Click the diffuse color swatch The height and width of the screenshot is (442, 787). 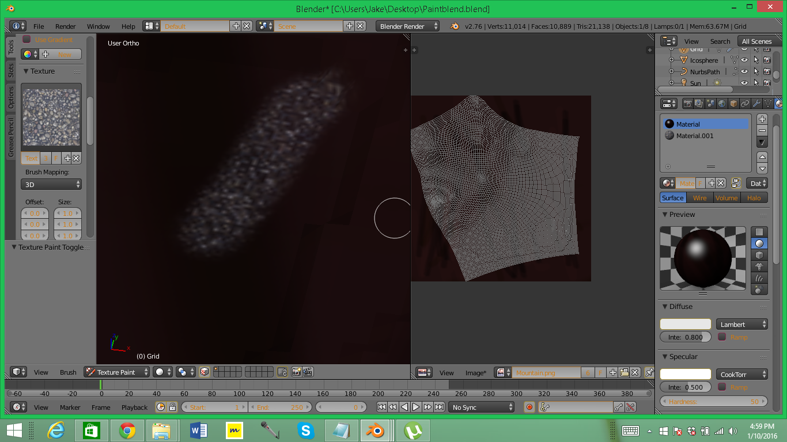tap(686, 325)
